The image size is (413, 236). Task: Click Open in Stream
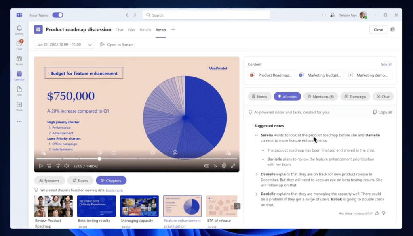117,44
